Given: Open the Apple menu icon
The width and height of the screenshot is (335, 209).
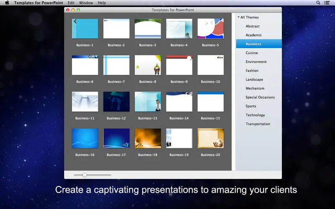Looking at the screenshot, I should (7, 3).
